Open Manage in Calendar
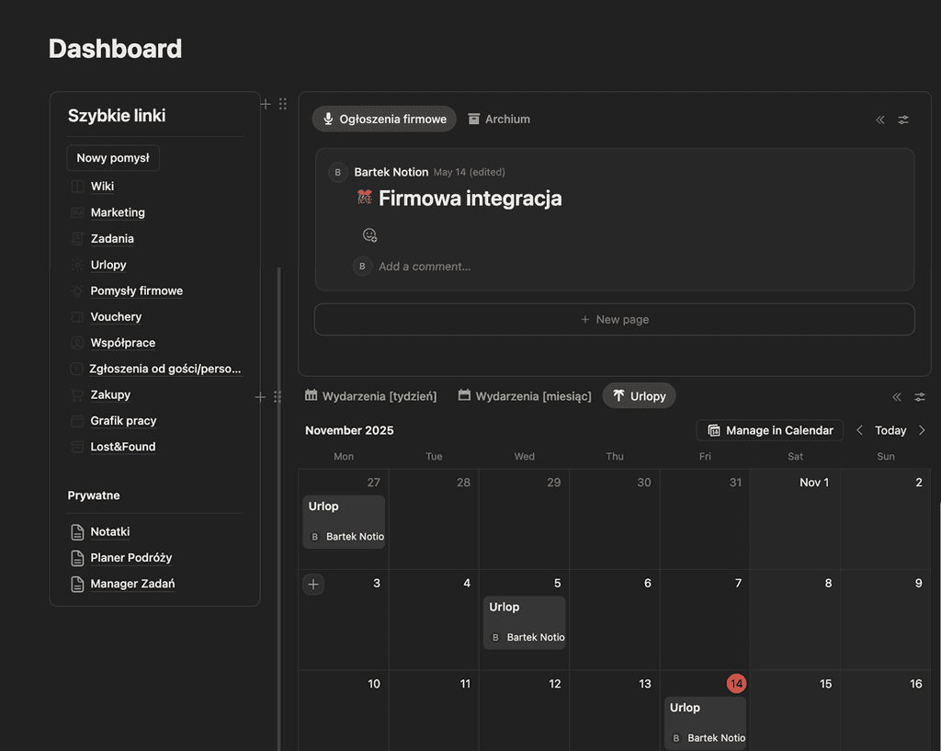941x751 pixels. 770,430
